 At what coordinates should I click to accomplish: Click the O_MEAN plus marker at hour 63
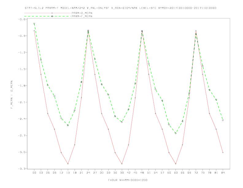coord(176,164)
